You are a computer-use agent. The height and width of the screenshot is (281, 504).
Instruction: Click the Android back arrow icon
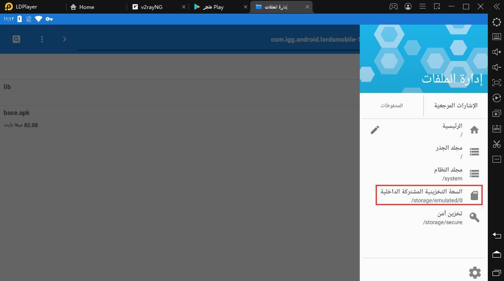(x=497, y=236)
